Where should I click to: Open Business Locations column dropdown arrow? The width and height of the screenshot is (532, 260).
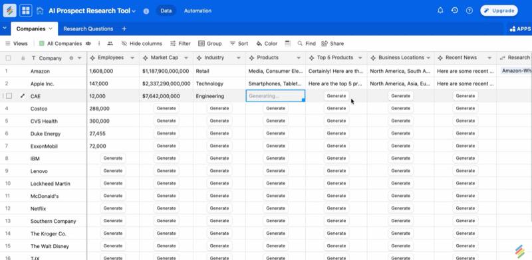coord(428,58)
